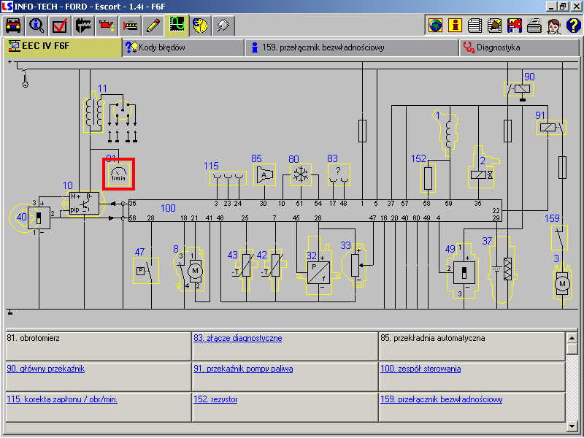Open the yellow information icon
Image resolution: width=584 pixels, height=438 pixels.
pos(455,26)
